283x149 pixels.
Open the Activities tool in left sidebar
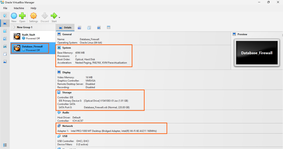click(x=5, y=62)
